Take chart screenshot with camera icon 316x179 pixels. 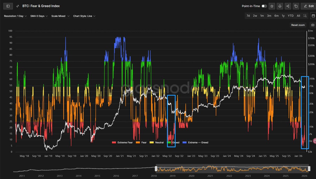[313, 25]
